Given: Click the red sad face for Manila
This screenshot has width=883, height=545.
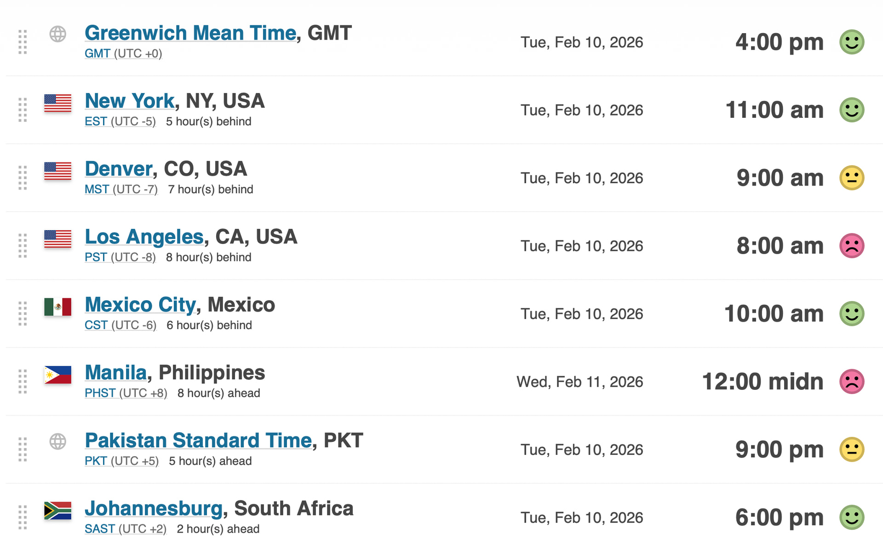Looking at the screenshot, I should click(852, 382).
